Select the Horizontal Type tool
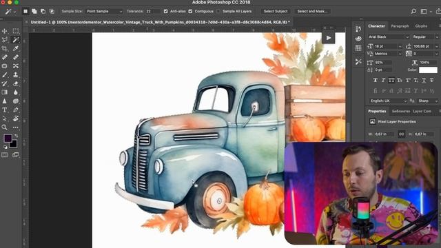441x248 pixels. coord(5,110)
